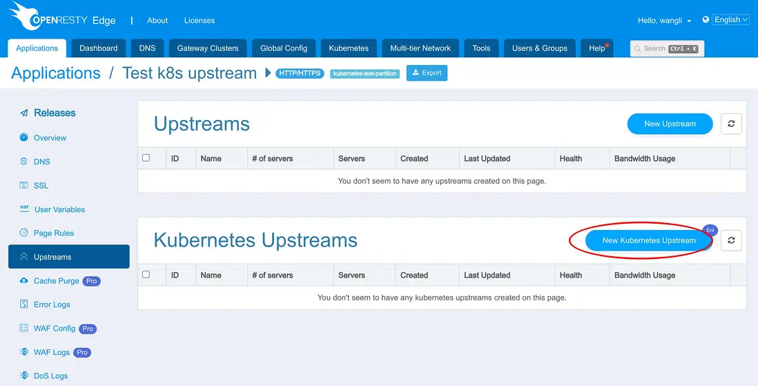Click the SSL certificate icon in sidebar
This screenshot has height=386, width=758.
(x=23, y=185)
